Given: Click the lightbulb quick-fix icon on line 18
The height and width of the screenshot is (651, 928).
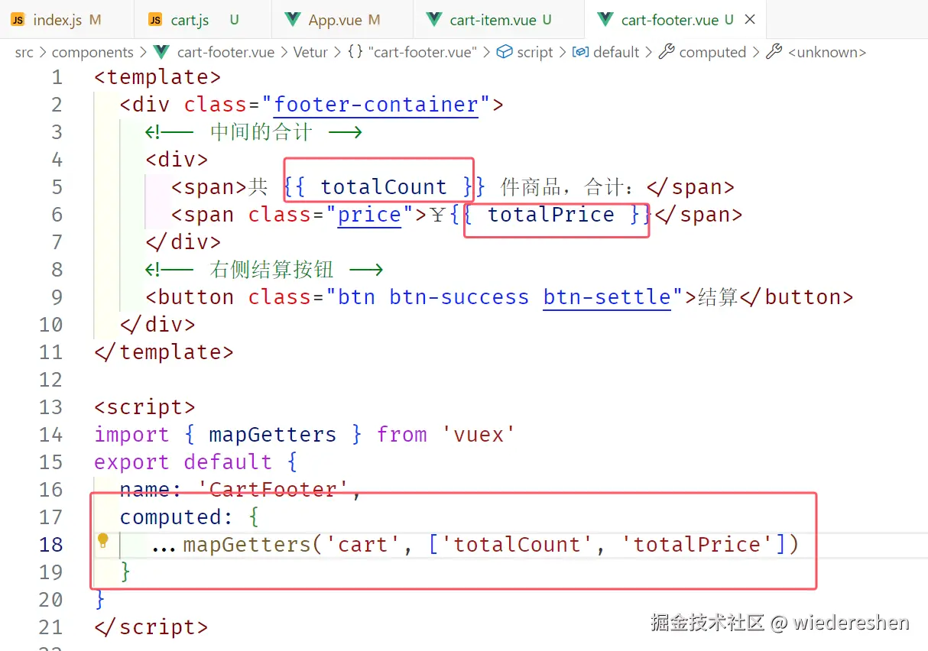Looking at the screenshot, I should click(103, 542).
